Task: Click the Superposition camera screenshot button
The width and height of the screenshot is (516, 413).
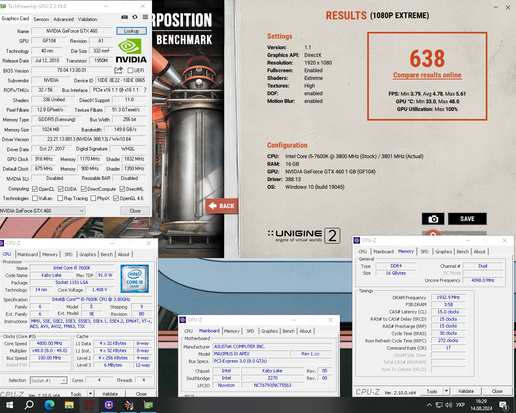Action: pos(433,219)
